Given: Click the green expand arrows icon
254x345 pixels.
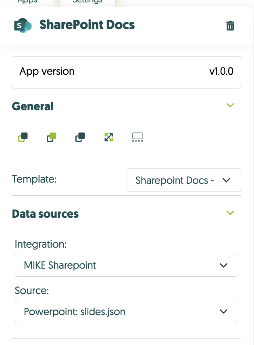Looking at the screenshot, I should pos(108,137).
